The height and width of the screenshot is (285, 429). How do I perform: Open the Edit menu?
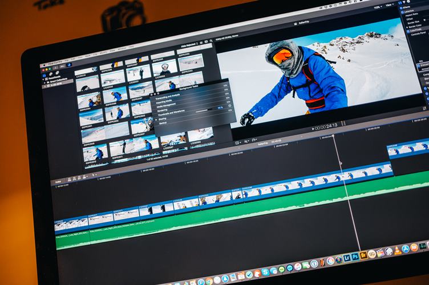click(73, 59)
